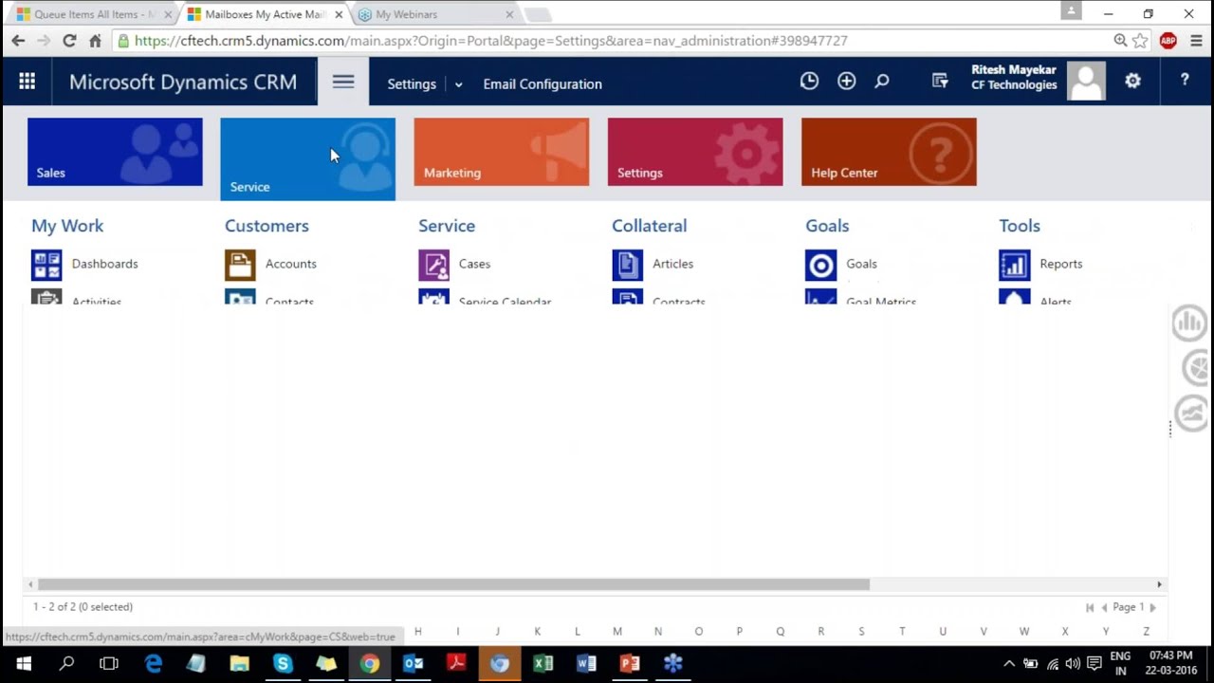
Task: Open the Office 365 app launcher grid
Action: pos(27,83)
